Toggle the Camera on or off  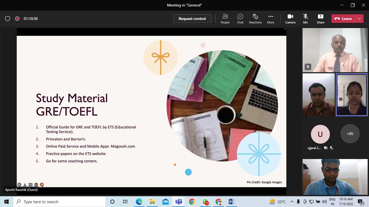click(290, 19)
